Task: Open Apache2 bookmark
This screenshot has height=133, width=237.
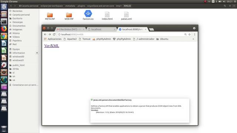Action: (70, 39)
